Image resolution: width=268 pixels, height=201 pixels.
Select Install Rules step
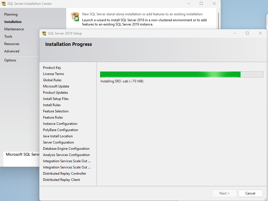click(x=52, y=105)
